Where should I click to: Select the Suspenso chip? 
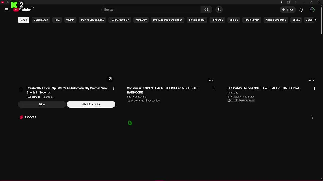pyautogui.click(x=217, y=20)
